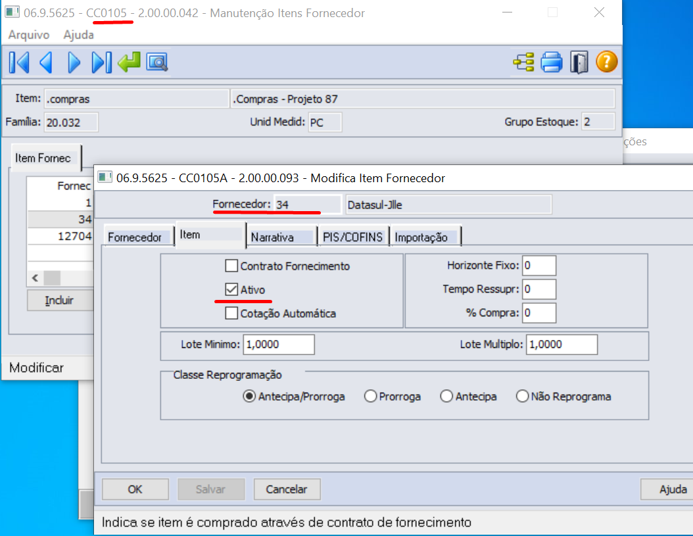693x536 pixels.
Task: Open the Ajuda menu
Action: (78, 34)
